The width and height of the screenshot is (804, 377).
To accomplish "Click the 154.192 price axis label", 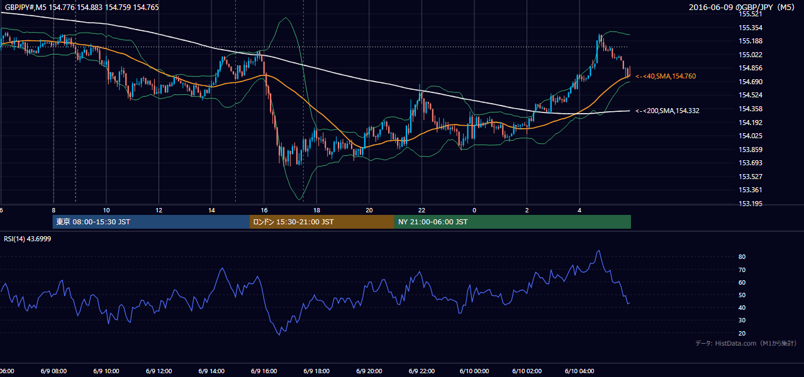I will (x=751, y=123).
